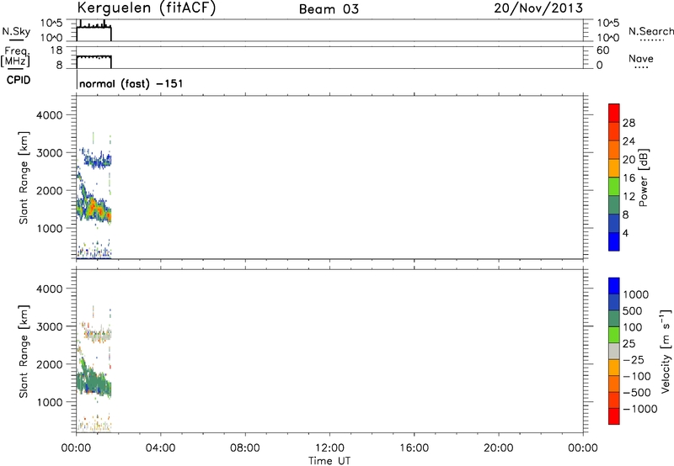
Task: Click the 60 tick on Nave axis
Action: (x=602, y=50)
